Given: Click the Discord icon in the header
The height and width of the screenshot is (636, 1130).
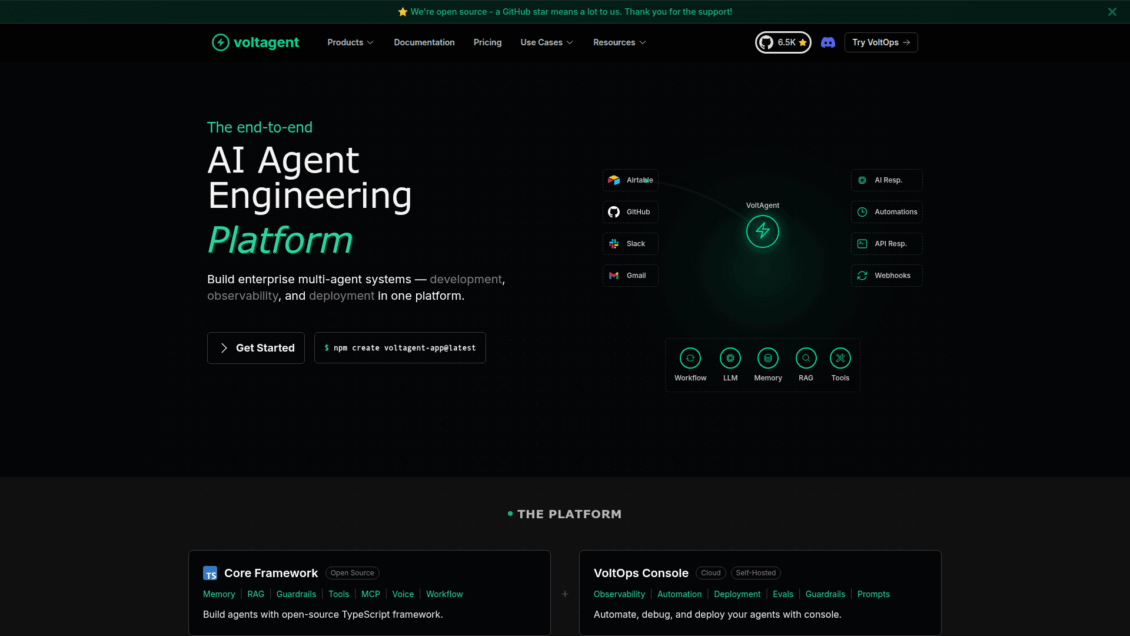Looking at the screenshot, I should [828, 42].
